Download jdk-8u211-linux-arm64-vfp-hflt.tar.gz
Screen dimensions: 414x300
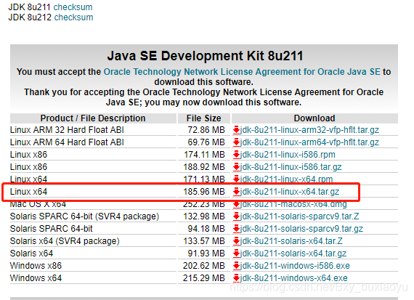(309, 142)
